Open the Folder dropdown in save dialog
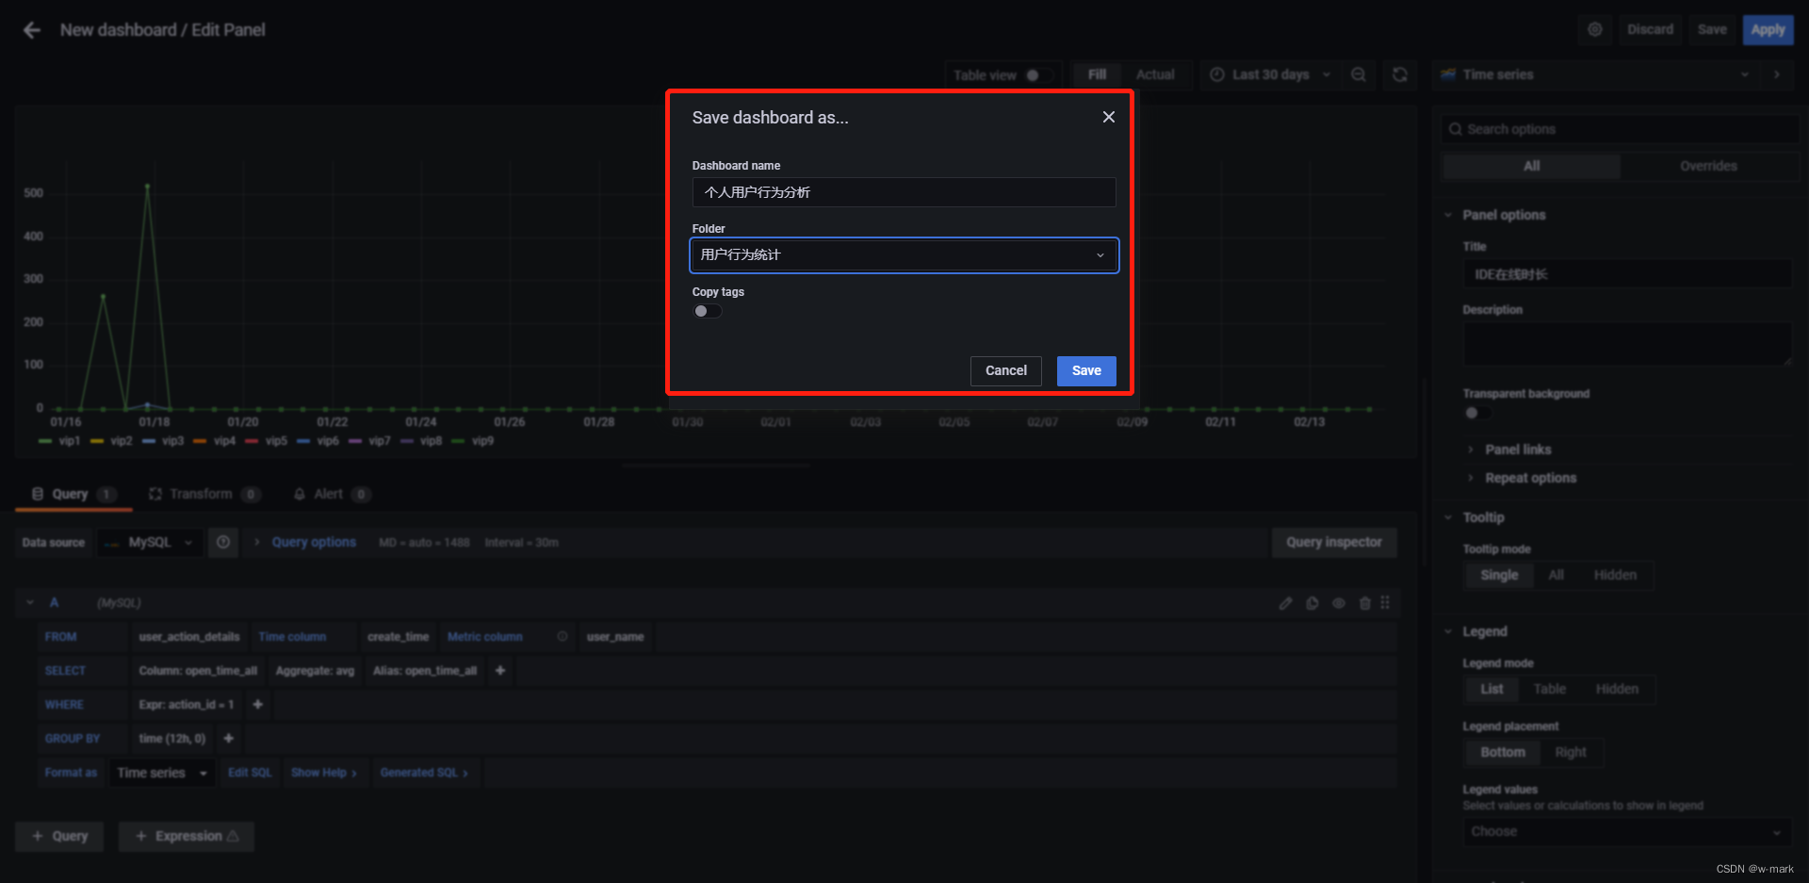The image size is (1809, 883). pyautogui.click(x=904, y=255)
